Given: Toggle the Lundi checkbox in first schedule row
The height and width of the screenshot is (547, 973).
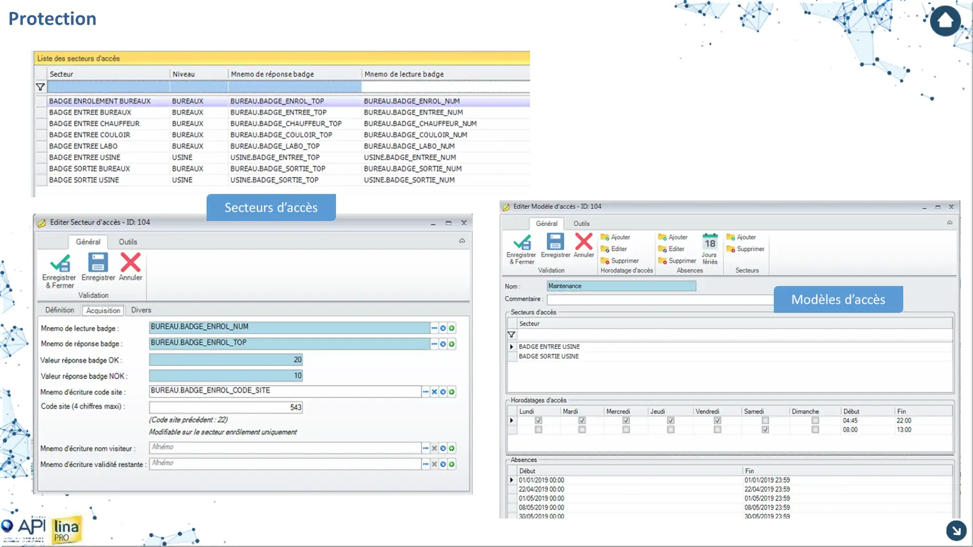Looking at the screenshot, I should 538,421.
